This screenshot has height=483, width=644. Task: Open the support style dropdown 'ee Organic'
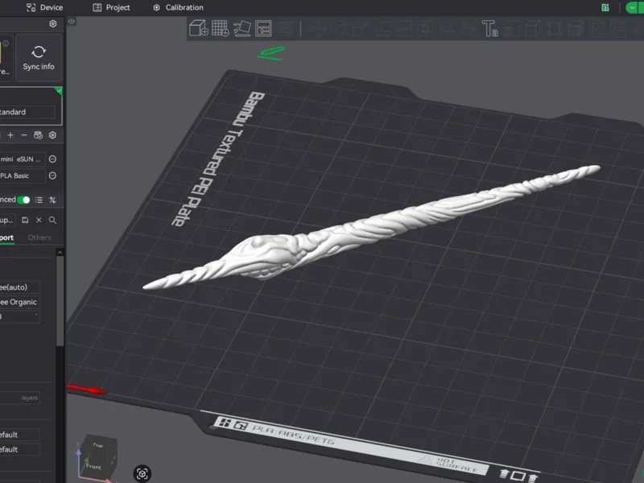tap(19, 302)
